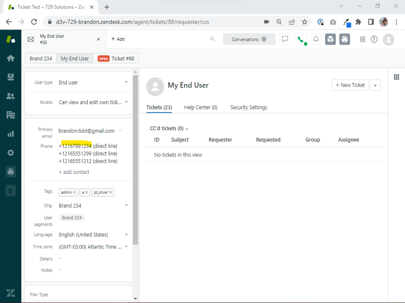
Task: Open Reporting bar chart icon
Action: pyautogui.click(x=11, y=134)
